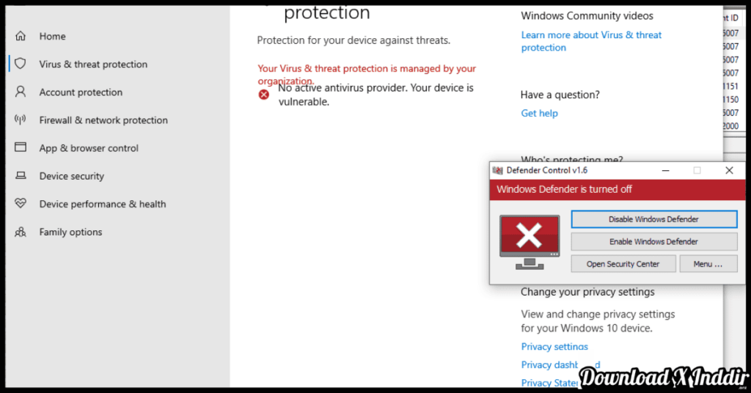Screen dimensions: 751x393
Task: Open Security Center from Defender Control
Action: (623, 264)
